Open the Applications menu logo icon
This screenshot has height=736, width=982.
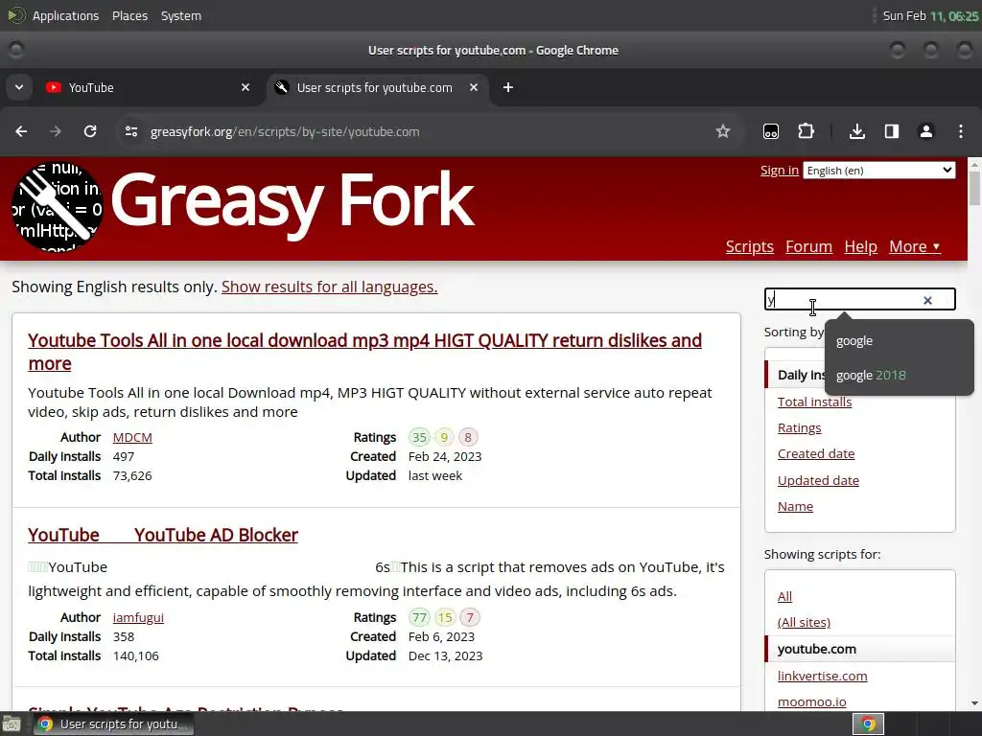click(x=15, y=15)
